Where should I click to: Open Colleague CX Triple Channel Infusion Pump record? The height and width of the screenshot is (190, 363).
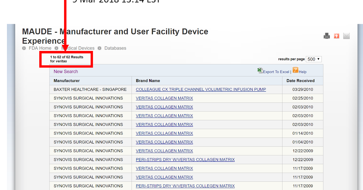[x=201, y=89]
